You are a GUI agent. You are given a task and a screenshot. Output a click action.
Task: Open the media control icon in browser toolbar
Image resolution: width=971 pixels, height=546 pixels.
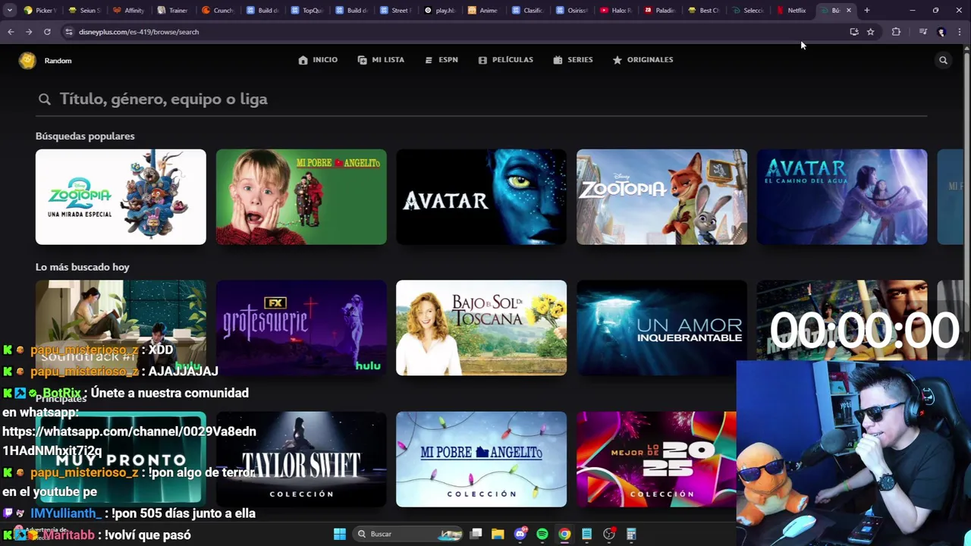922,32
